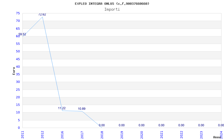This screenshot has height=140, width=224.
Task: Select the 2012 x-axis year label
Action: point(42,134)
